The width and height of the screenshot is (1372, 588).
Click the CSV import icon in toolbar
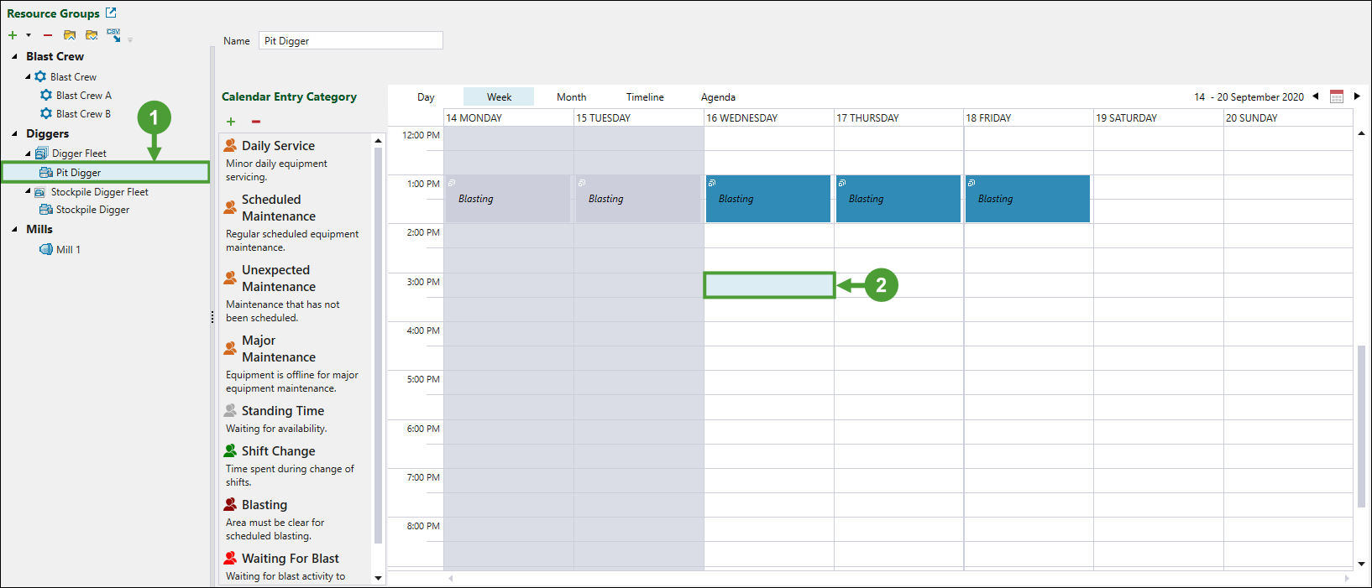(113, 34)
